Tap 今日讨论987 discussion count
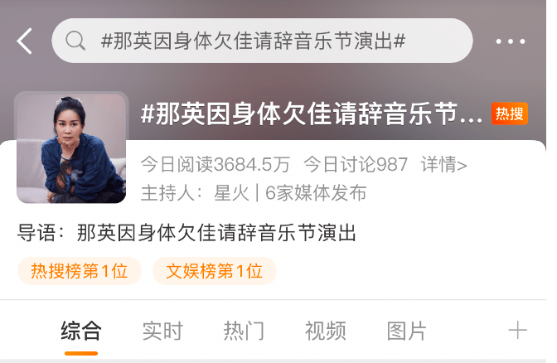Image resolution: width=557 pixels, height=363 pixels. coord(356,164)
